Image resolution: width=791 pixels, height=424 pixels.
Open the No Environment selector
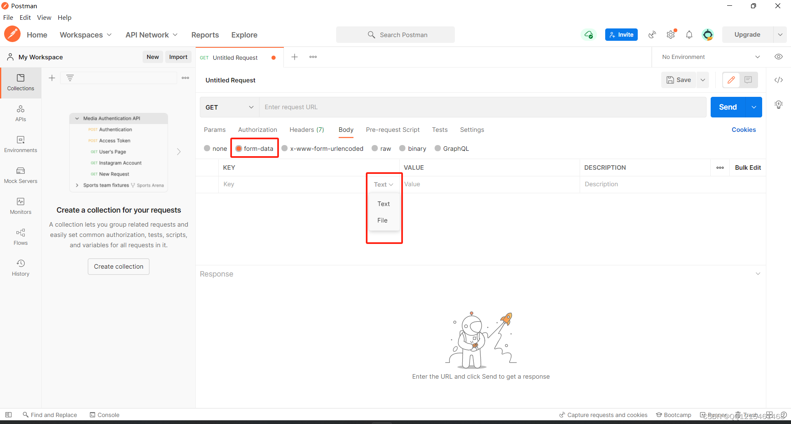point(711,57)
